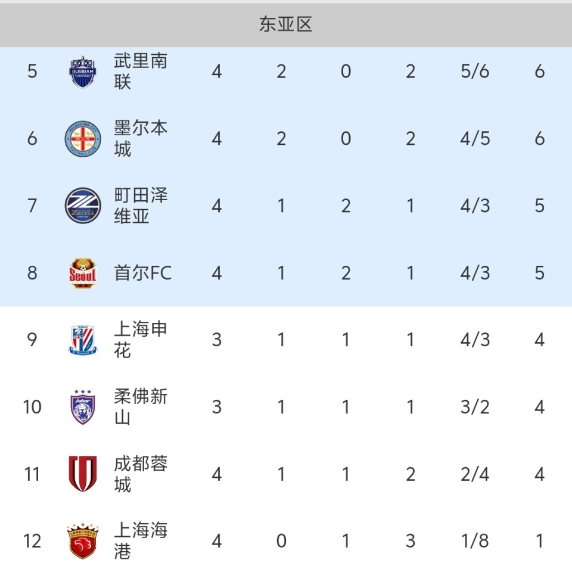The width and height of the screenshot is (572, 575).
Task: Click the Chengdu Rongcheng shield logo
Action: [x=83, y=474]
